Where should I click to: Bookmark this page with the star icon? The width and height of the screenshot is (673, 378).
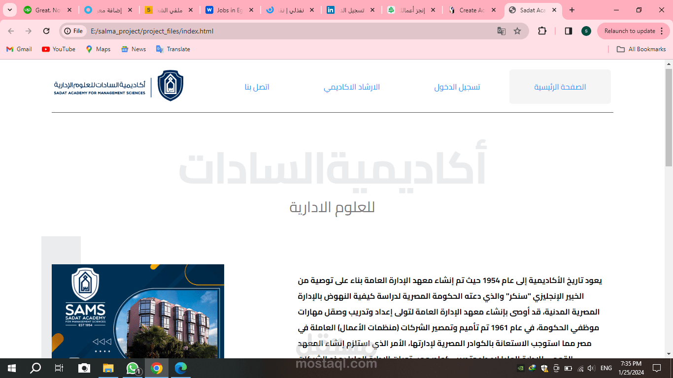[517, 31]
